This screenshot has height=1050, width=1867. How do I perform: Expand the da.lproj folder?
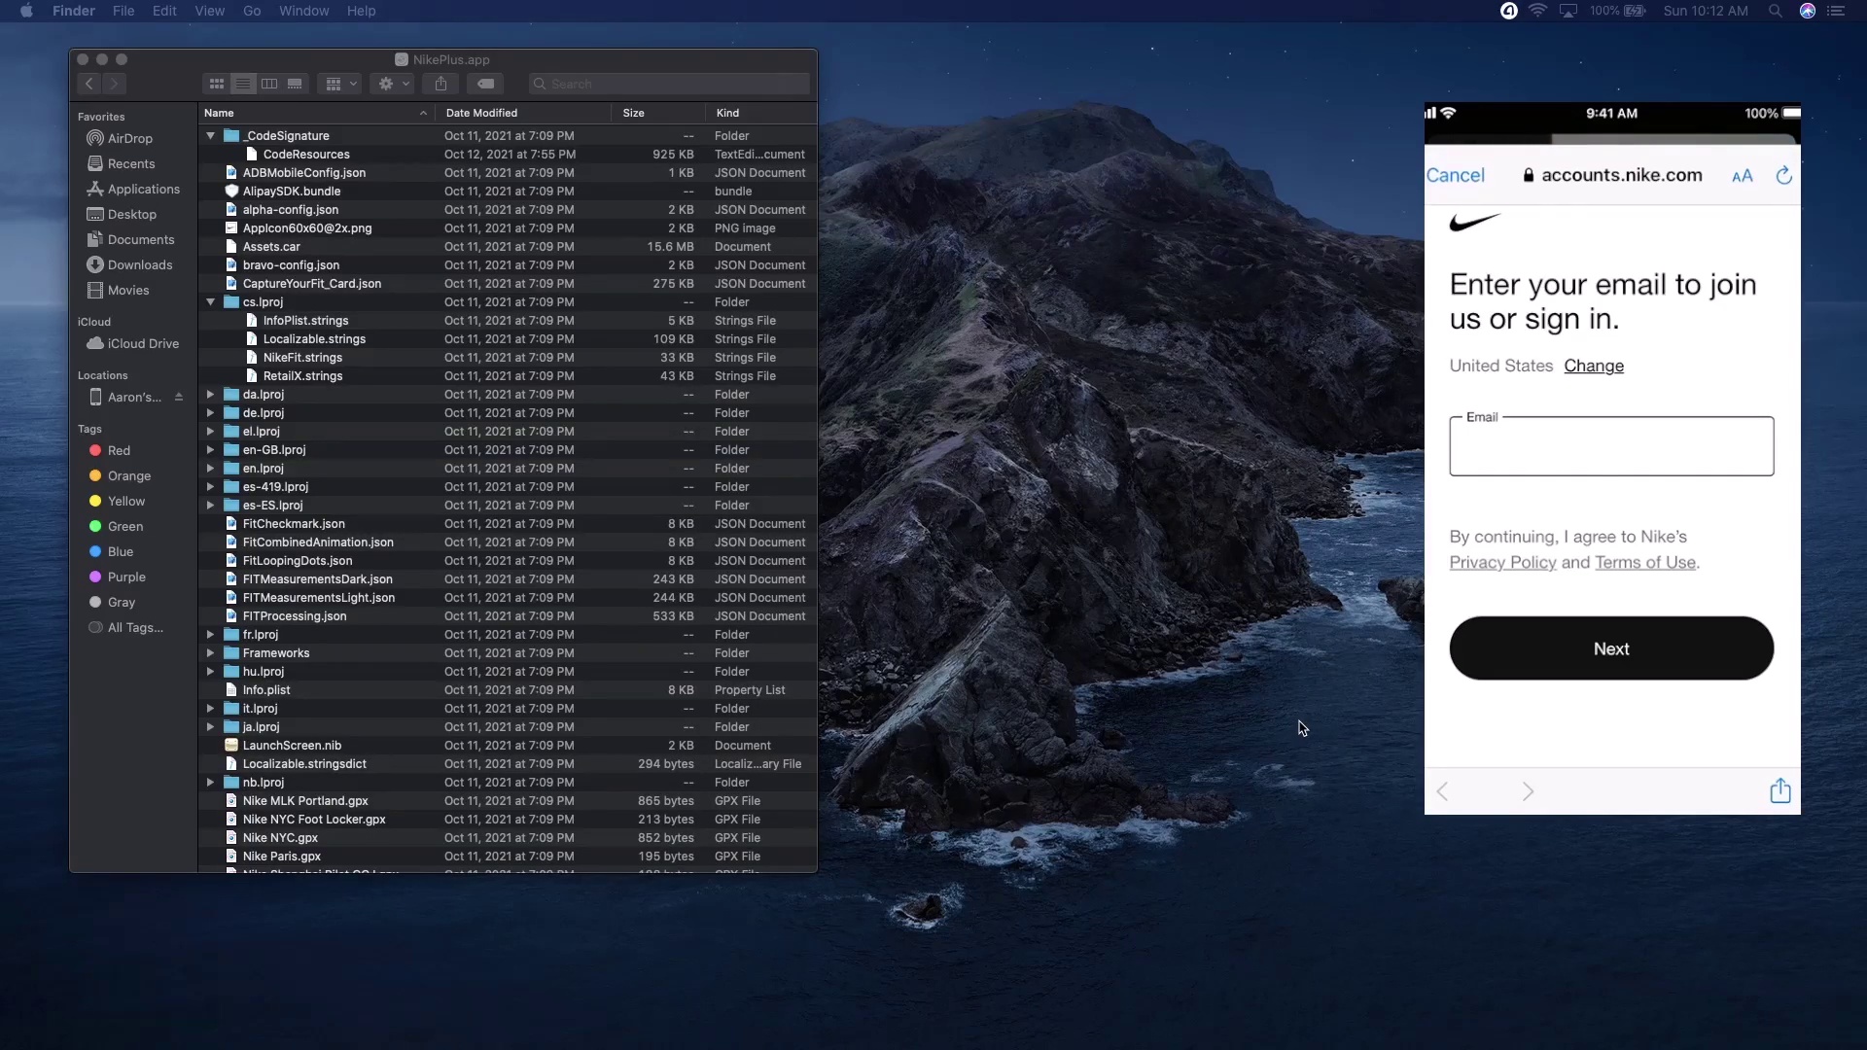[x=210, y=395]
